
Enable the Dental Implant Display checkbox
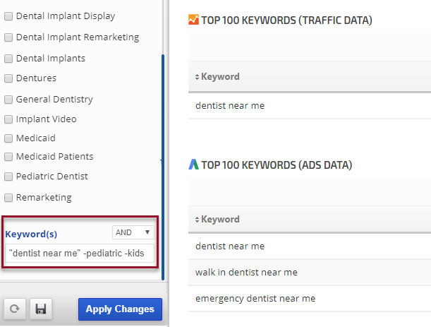tap(8, 16)
